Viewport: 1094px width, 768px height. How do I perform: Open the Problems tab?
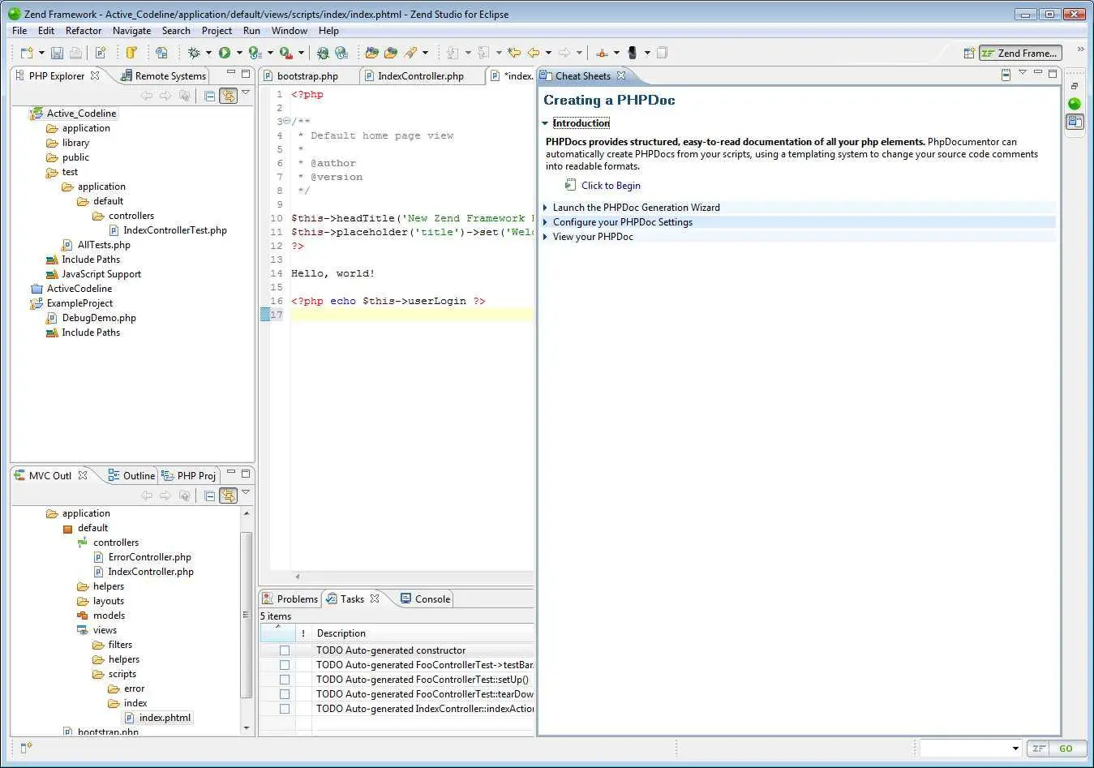click(290, 599)
